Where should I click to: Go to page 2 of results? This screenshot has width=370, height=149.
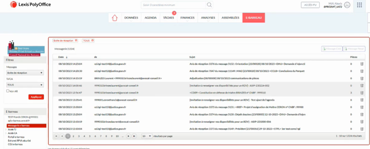[x=73, y=136]
